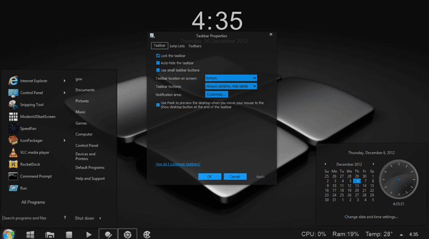Show hidden tray icons arrow
Screen dimensions: 429x239
(401, 235)
